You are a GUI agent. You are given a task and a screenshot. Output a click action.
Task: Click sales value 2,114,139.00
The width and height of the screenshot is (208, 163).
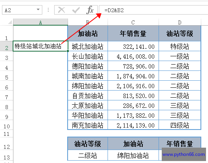(x=133, y=125)
